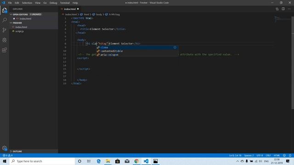Open script.js in the file tree
Screen dimensions: 294x165
19,31
